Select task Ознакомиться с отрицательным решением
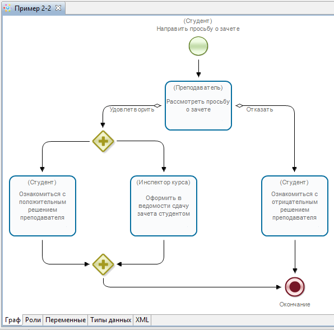Image resolution: width=334 pixels, height=330 pixels. coord(295,206)
